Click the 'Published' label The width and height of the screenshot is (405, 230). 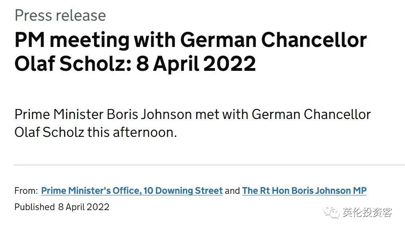pos(35,207)
